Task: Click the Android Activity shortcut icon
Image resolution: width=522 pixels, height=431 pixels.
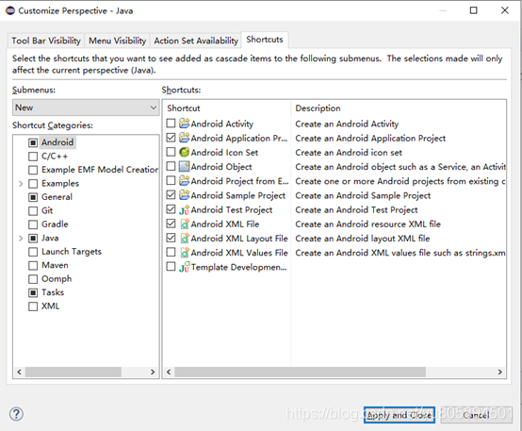Action: pyautogui.click(x=184, y=124)
